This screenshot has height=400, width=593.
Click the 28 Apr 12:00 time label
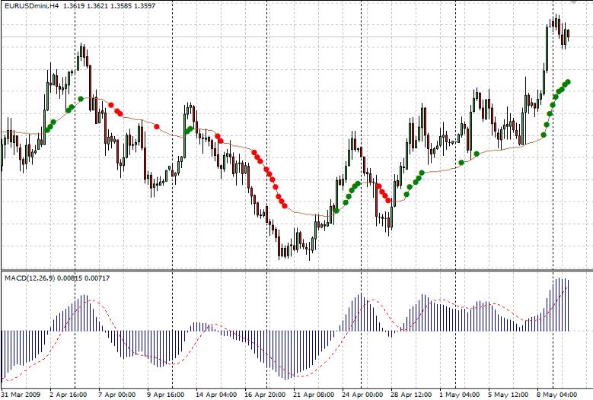click(411, 395)
